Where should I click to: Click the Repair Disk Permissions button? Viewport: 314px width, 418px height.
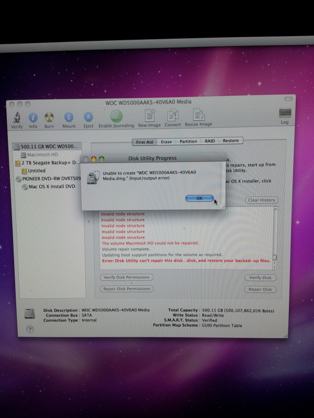point(127,289)
